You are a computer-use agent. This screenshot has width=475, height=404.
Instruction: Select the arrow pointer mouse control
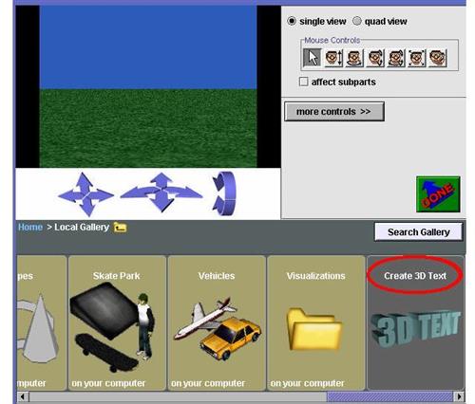(x=313, y=58)
